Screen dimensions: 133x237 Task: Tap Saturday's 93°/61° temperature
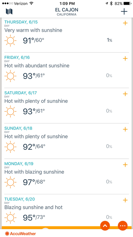pyautogui.click(x=34, y=111)
